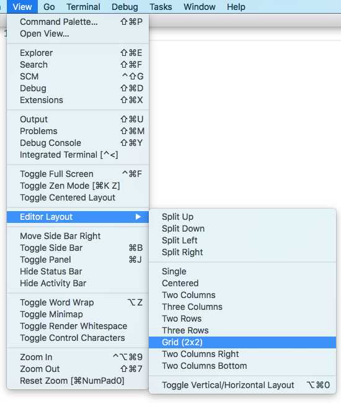Toggle Side Bar visibility
The height and width of the screenshot is (403, 341).
click(77, 248)
